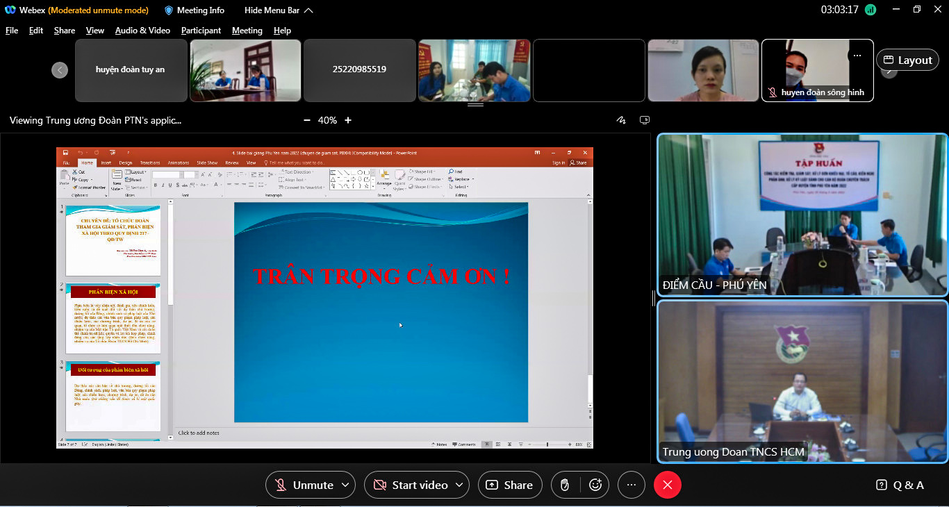Zoom out shared content with minus

click(x=307, y=120)
